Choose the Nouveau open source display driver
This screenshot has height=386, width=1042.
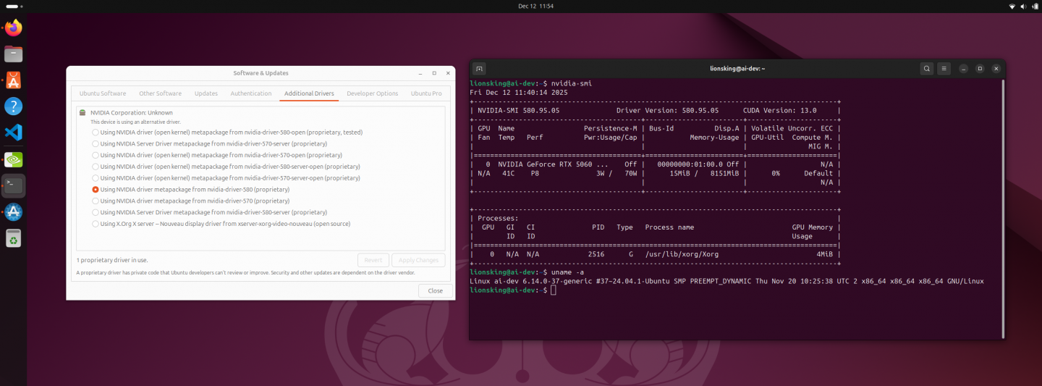coord(96,224)
